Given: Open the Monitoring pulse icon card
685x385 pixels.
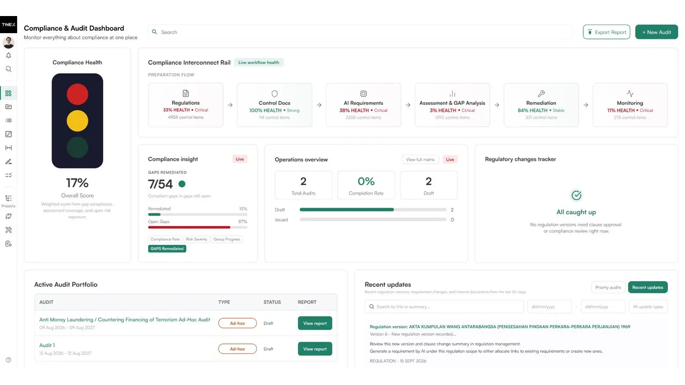Looking at the screenshot, I should coord(630,105).
